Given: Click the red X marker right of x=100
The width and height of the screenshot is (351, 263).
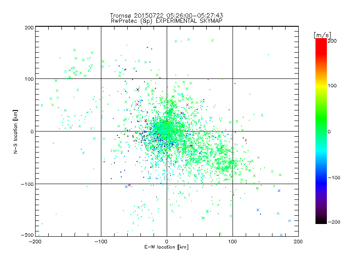Looking at the screenshot, I should click(246, 140).
